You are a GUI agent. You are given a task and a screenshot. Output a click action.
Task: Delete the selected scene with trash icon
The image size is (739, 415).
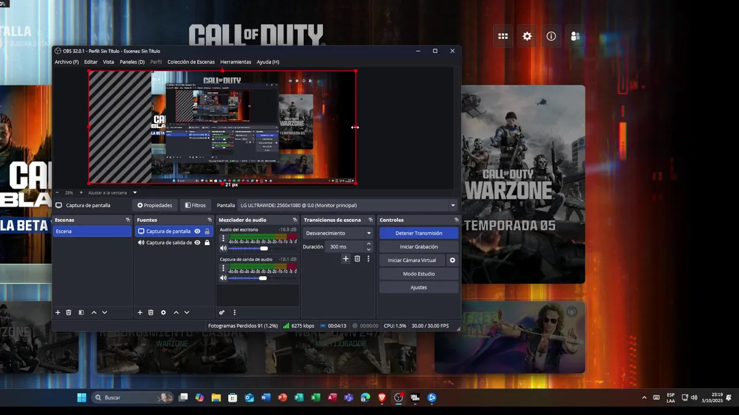(x=69, y=312)
